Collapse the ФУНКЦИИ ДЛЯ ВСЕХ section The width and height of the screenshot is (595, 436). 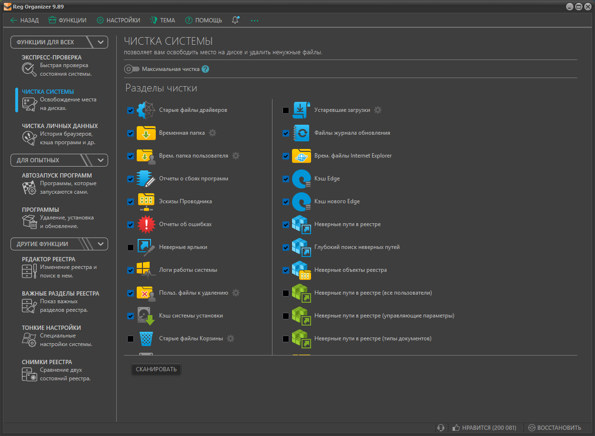[101, 42]
